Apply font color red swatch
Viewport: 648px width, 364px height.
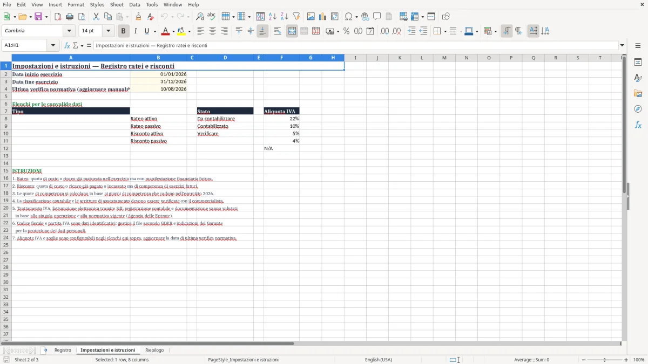(x=166, y=31)
